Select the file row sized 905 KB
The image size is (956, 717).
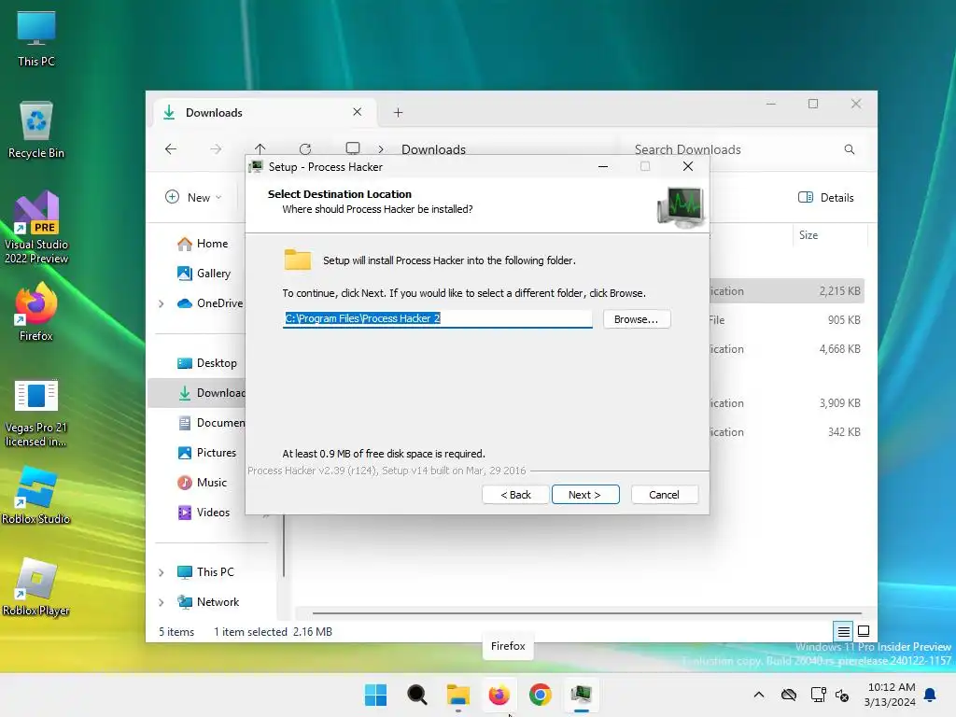(x=787, y=319)
